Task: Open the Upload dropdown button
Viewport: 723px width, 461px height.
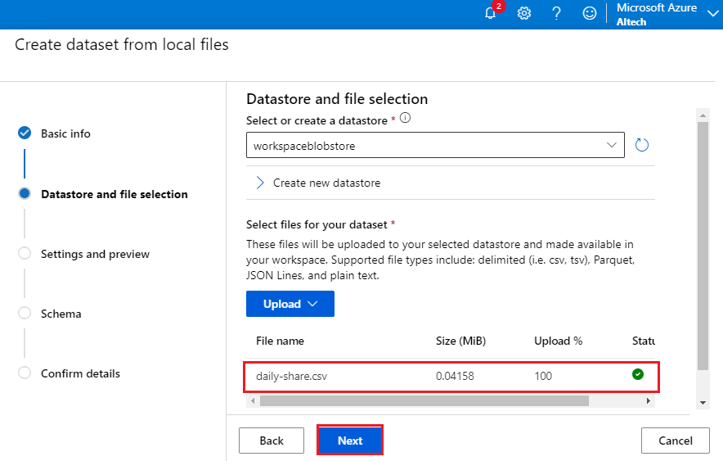Action: tap(290, 304)
